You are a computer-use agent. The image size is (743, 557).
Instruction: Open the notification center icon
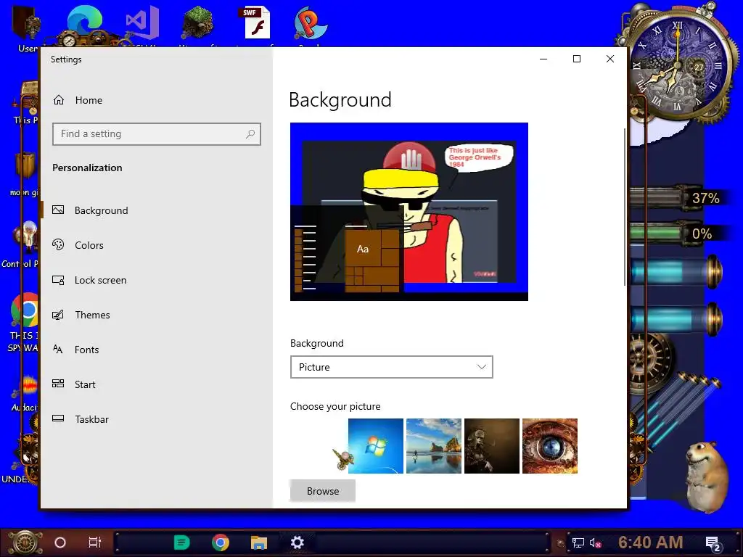coord(713,544)
